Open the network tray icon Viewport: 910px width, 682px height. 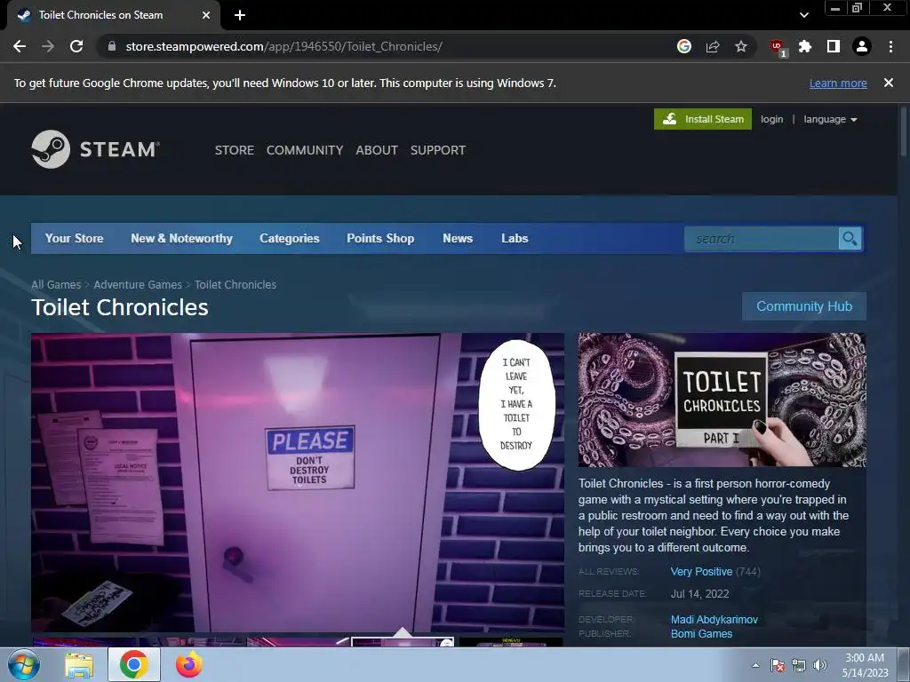point(799,665)
